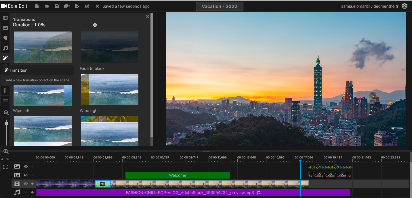Open the music tool in the sidebar

[5, 48]
